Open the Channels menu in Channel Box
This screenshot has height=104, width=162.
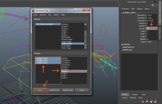(x=125, y=9)
